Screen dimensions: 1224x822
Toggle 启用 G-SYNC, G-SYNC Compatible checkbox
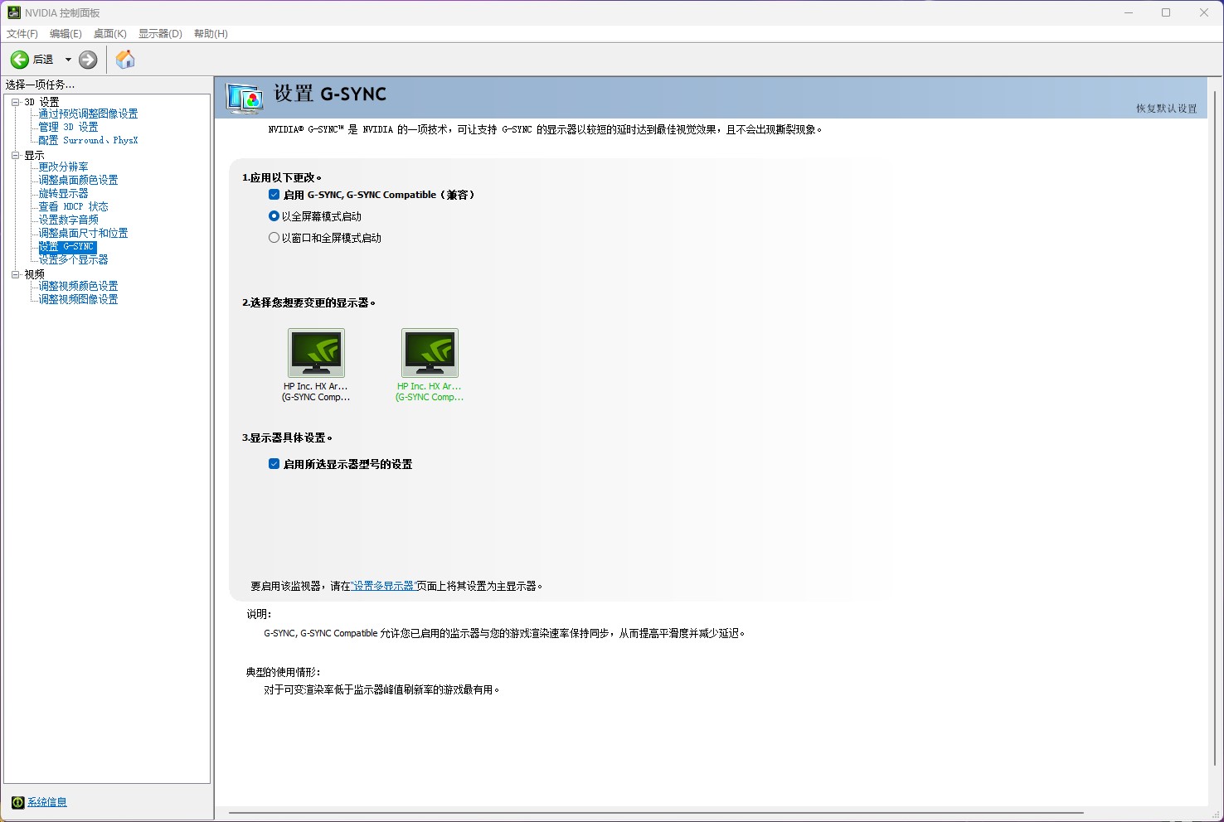tap(274, 195)
